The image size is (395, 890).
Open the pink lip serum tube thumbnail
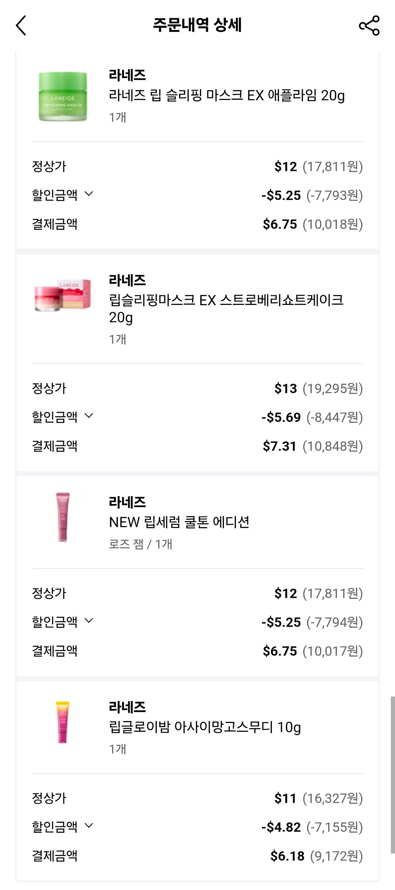(63, 517)
